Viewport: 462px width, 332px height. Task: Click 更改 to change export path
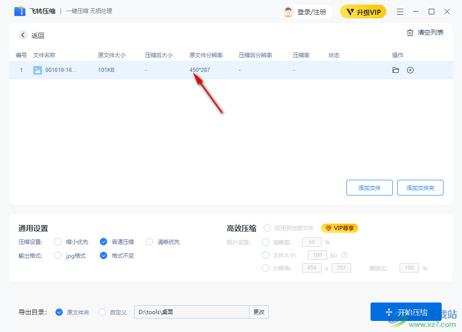[259, 312]
